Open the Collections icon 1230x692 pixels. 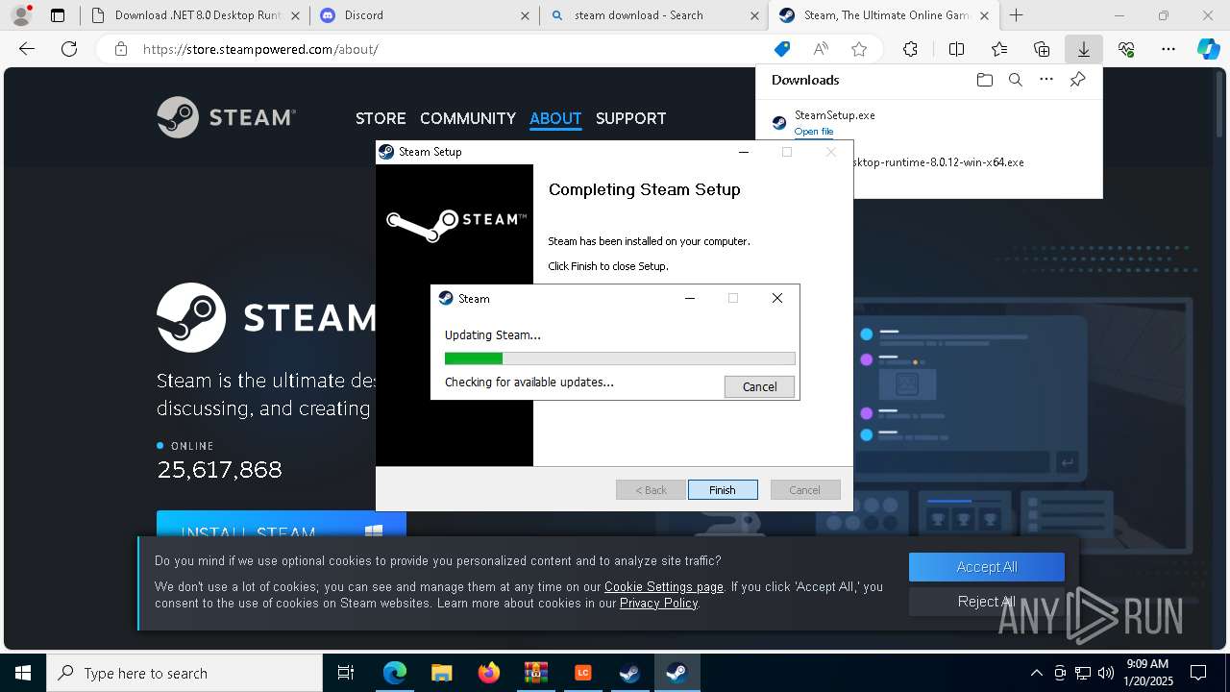point(1042,49)
